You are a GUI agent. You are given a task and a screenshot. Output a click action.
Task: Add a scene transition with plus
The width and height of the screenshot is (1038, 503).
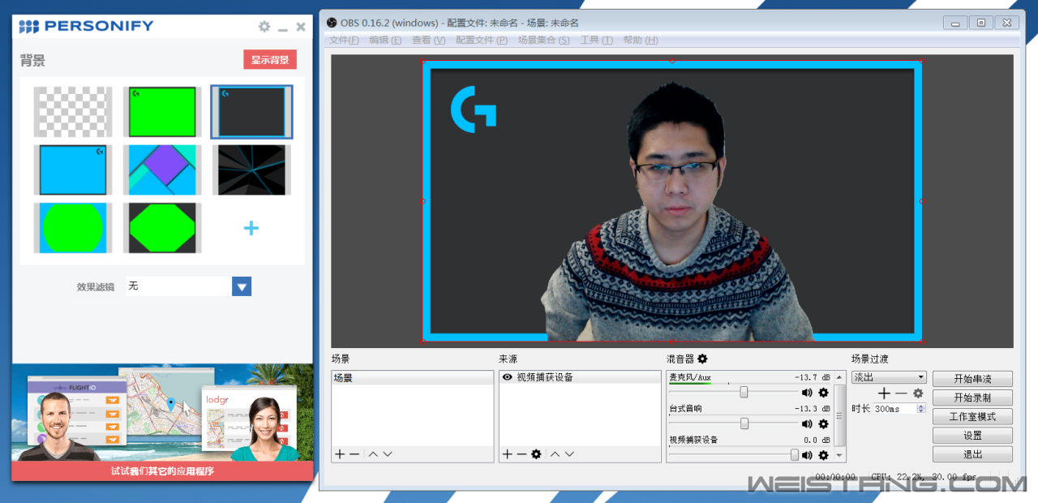point(884,393)
